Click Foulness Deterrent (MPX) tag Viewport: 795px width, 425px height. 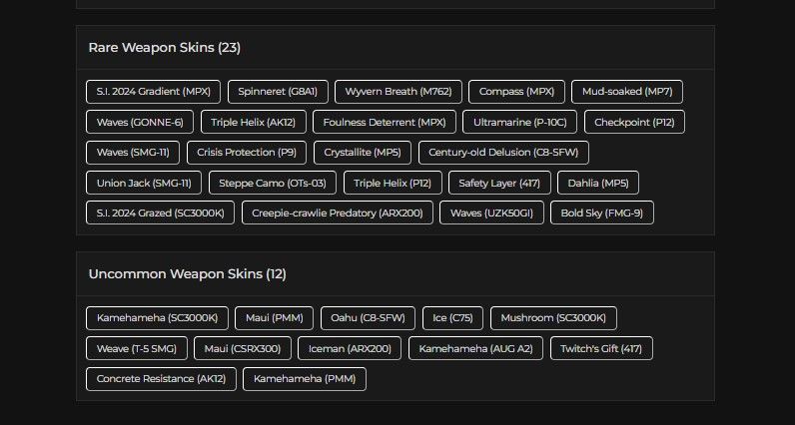point(385,123)
